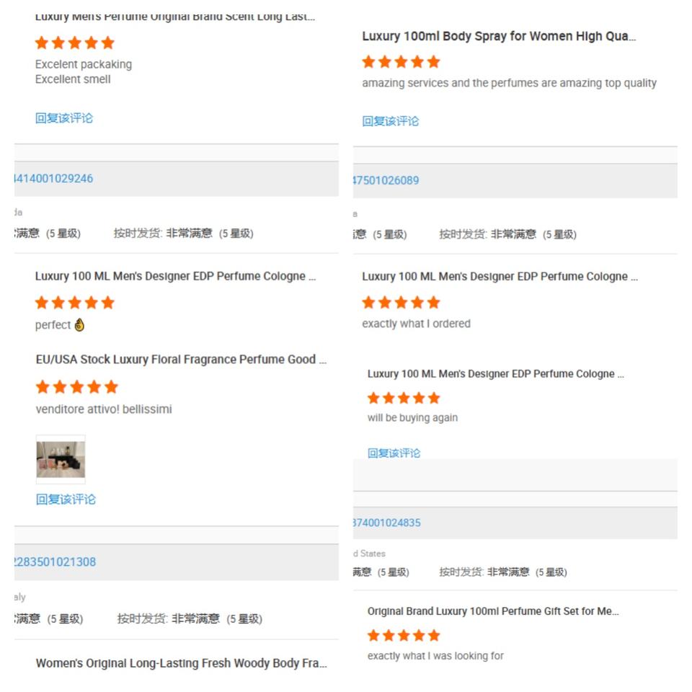Click the star rating above "perfect" review
This screenshot has width=692, height=692.
[75, 302]
